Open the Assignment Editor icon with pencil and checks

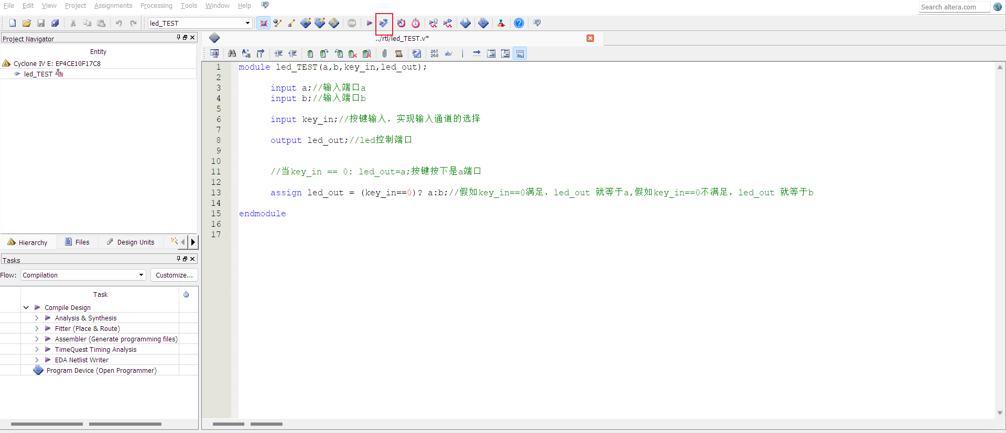(x=277, y=23)
